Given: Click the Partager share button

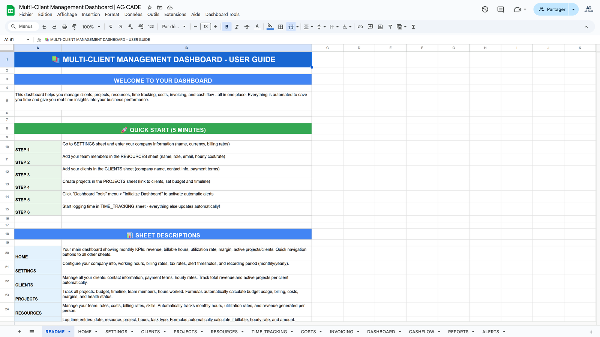Looking at the screenshot, I should (x=552, y=9).
